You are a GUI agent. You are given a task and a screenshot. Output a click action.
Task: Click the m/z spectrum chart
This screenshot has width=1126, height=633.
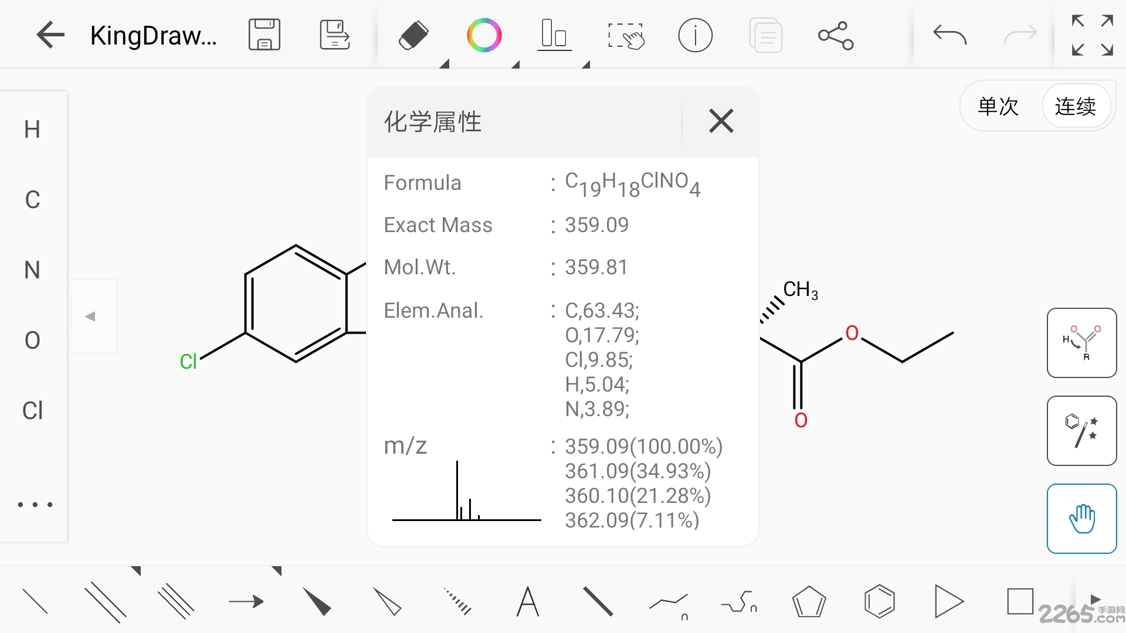(x=466, y=491)
